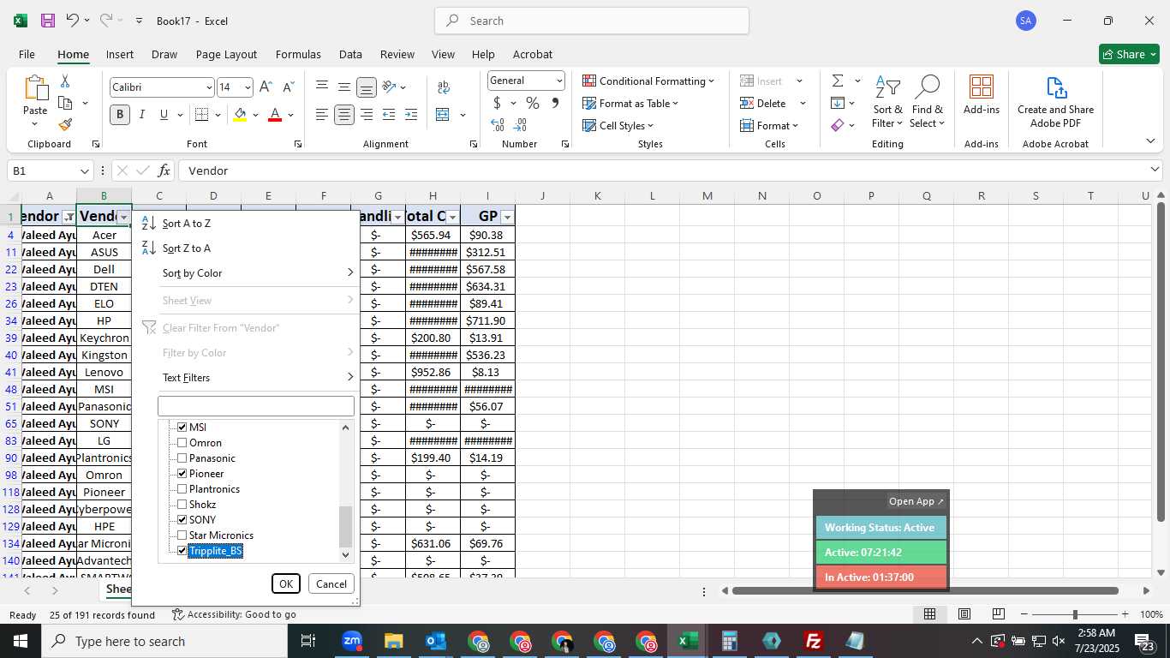Image resolution: width=1170 pixels, height=658 pixels.
Task: Open the Name Box dropdown arrow
Action: pyautogui.click(x=84, y=170)
